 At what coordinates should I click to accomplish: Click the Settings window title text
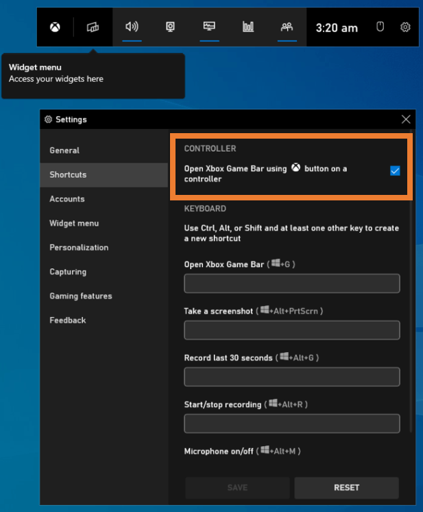coord(71,119)
